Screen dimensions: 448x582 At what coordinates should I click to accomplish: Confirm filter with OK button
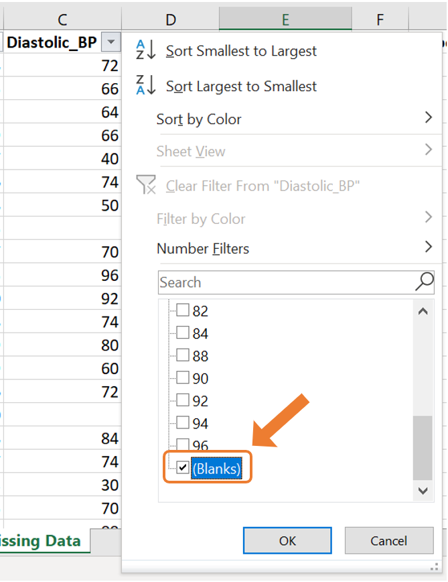pos(287,540)
